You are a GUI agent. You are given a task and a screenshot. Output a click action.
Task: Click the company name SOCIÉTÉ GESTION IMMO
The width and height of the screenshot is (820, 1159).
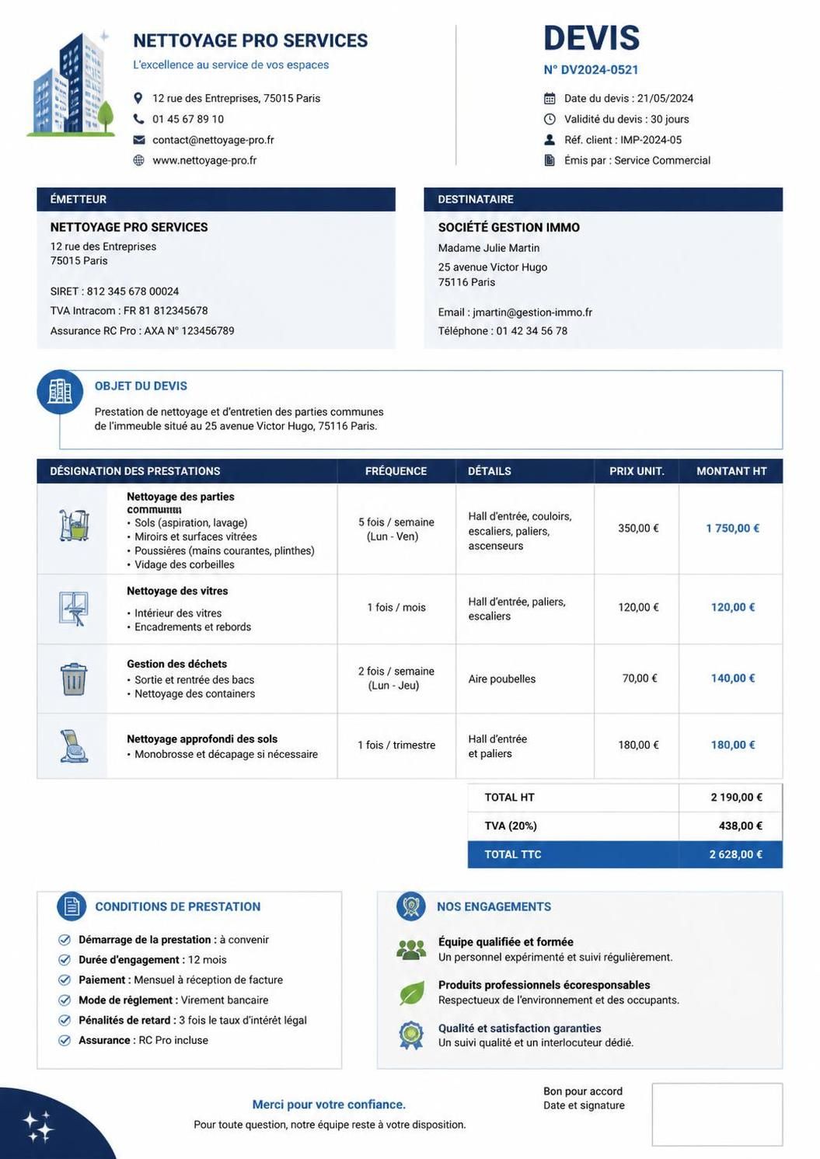tap(509, 228)
